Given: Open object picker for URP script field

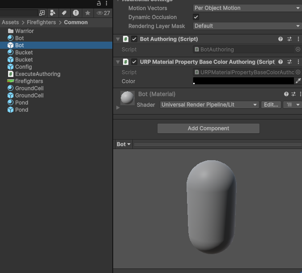Looking at the screenshot, I should (x=298, y=72).
